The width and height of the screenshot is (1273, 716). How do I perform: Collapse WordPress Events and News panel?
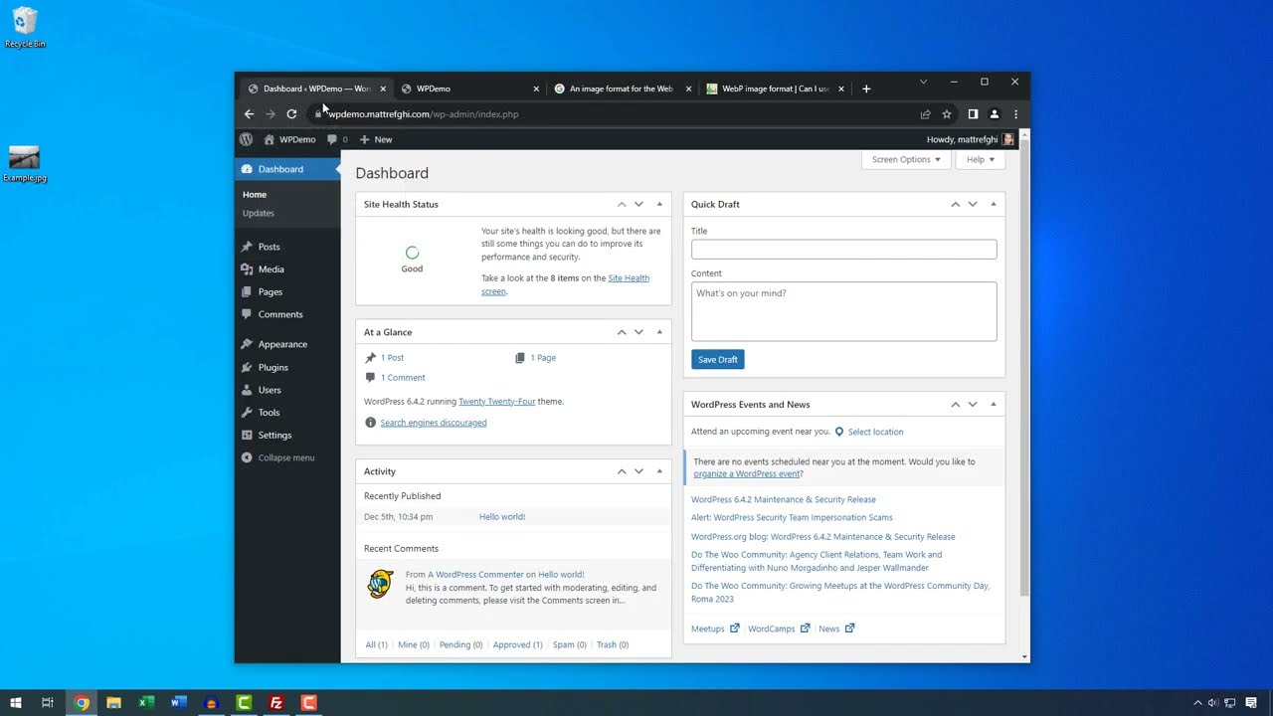coord(993,405)
